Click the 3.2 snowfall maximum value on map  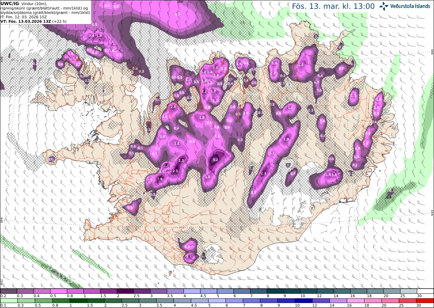coord(215,160)
